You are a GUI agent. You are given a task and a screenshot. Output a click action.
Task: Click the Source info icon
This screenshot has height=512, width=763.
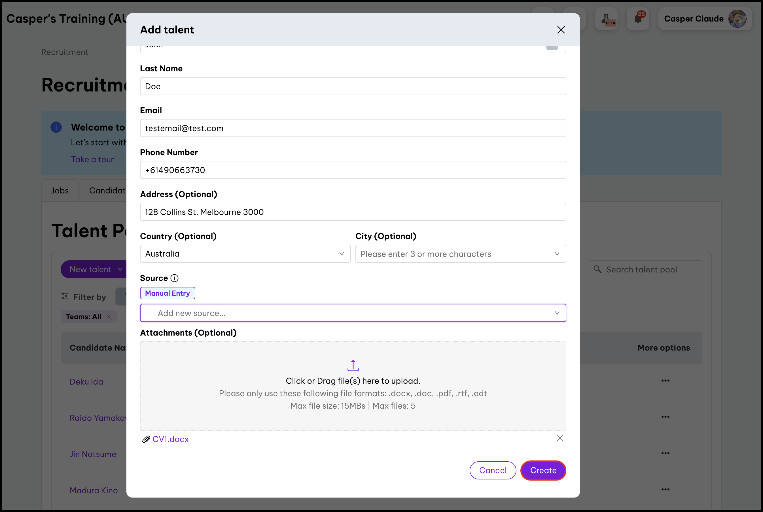coord(175,278)
